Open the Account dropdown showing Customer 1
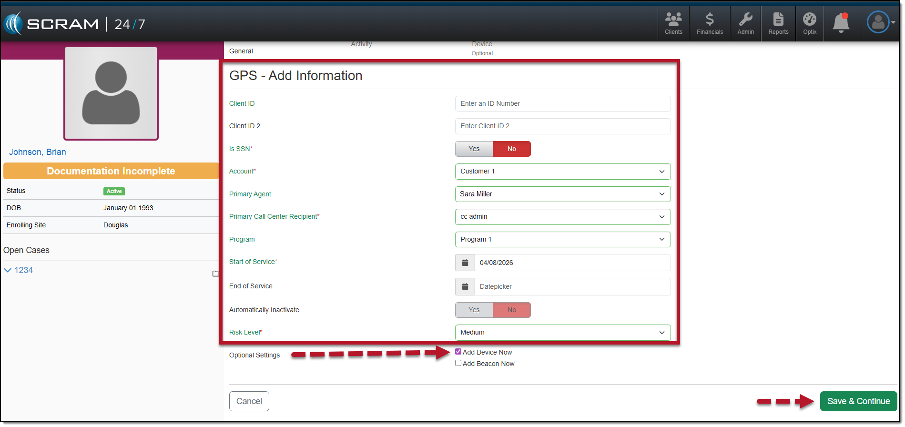This screenshot has width=905, height=427. [562, 172]
